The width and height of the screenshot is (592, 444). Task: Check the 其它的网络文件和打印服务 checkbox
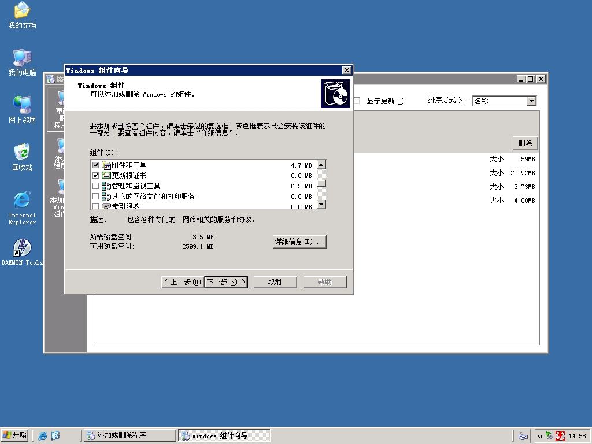pyautogui.click(x=95, y=197)
